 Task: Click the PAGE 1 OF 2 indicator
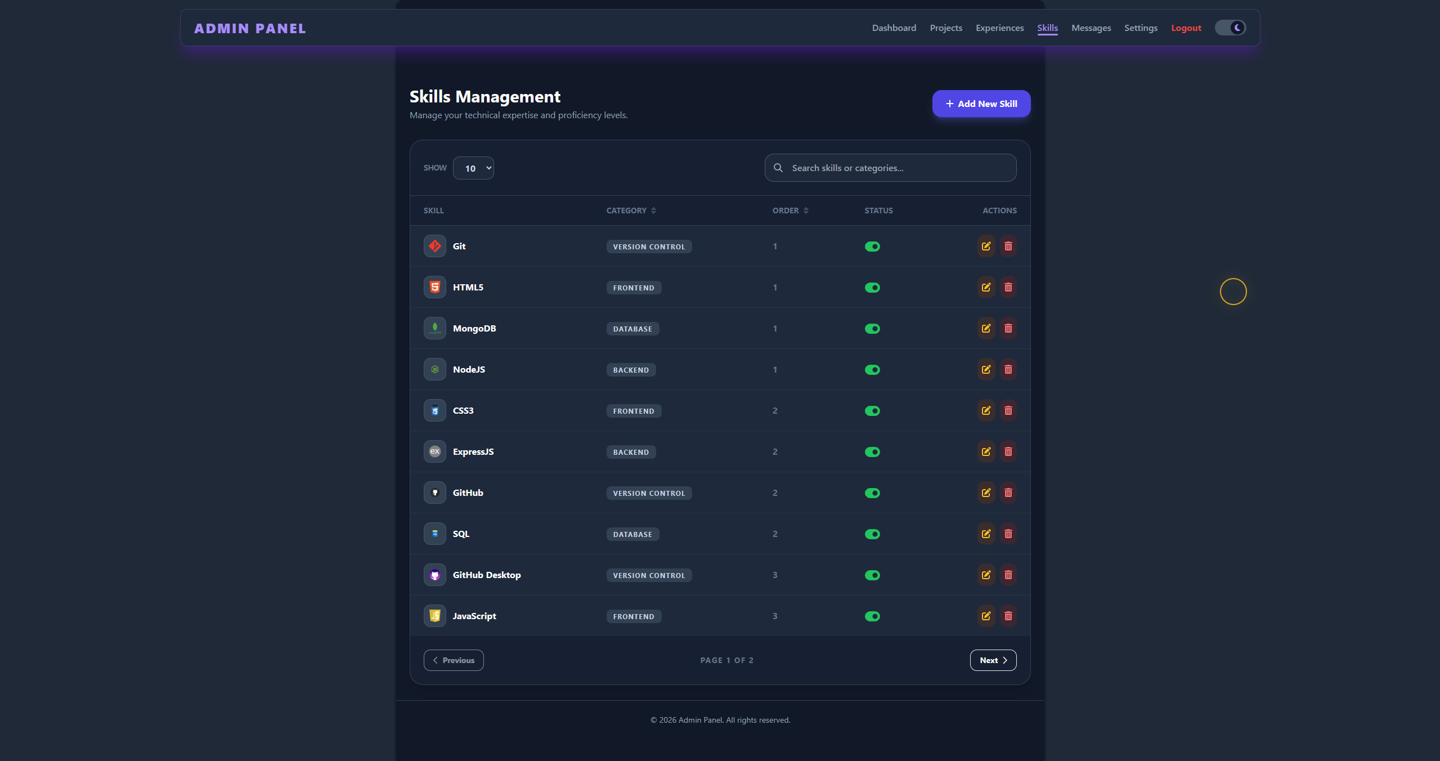tap(726, 660)
